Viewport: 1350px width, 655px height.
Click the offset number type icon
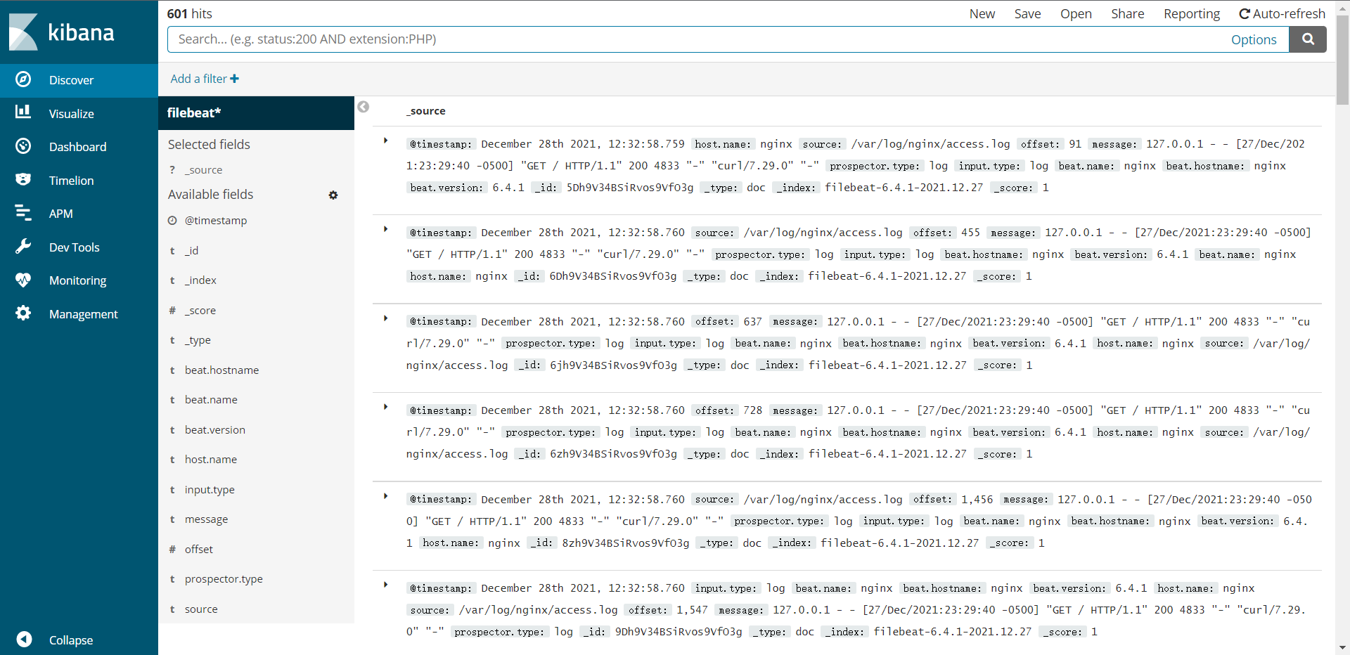point(172,550)
